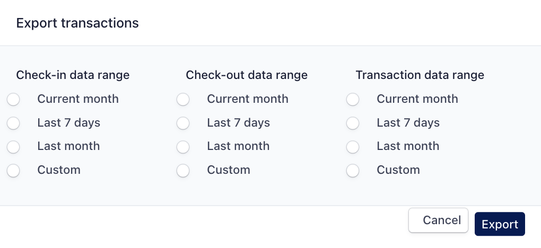Screen dimensions: 541x248
Task: Click the Check-in data range heading
Action: pyautogui.click(x=73, y=75)
